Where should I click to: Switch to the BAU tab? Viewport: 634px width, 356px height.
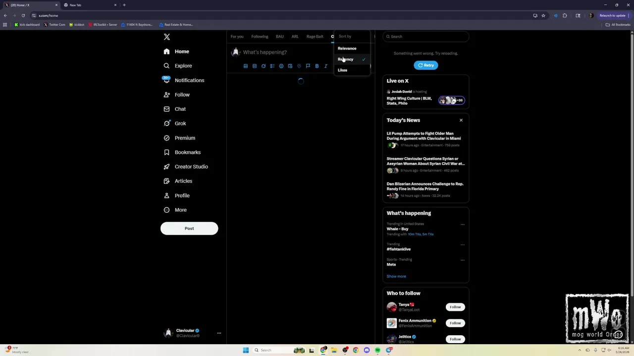(280, 37)
